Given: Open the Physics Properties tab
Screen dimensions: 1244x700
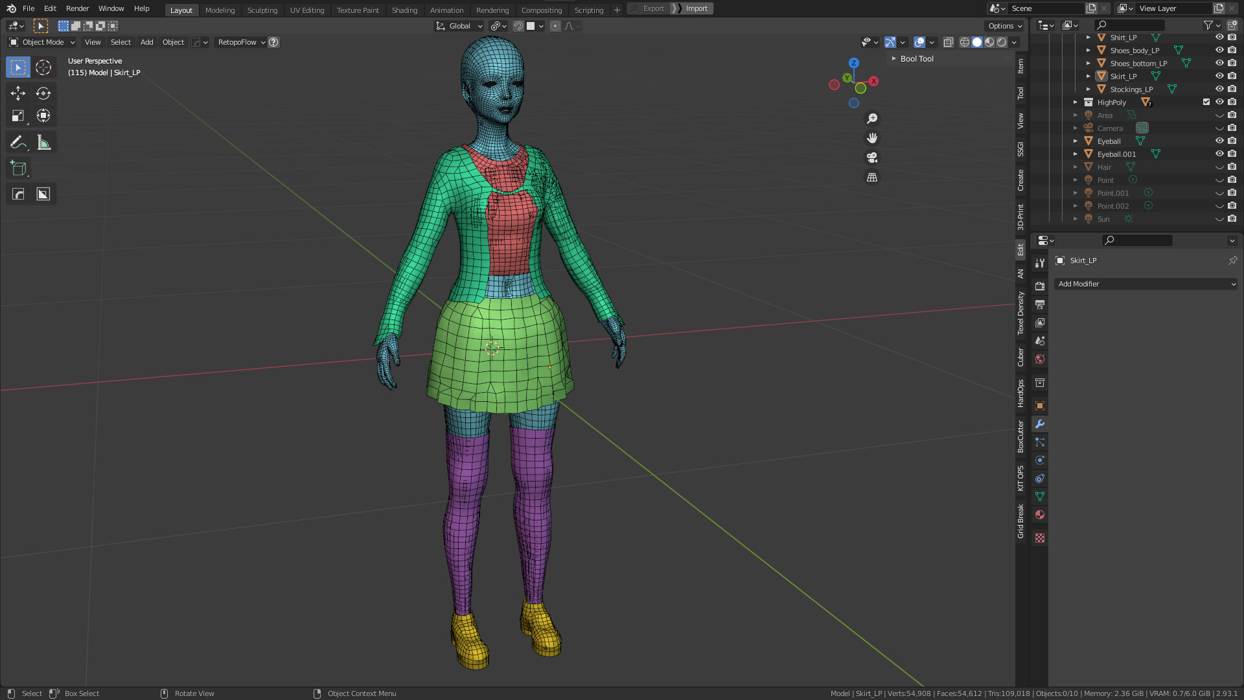Looking at the screenshot, I should point(1039,460).
